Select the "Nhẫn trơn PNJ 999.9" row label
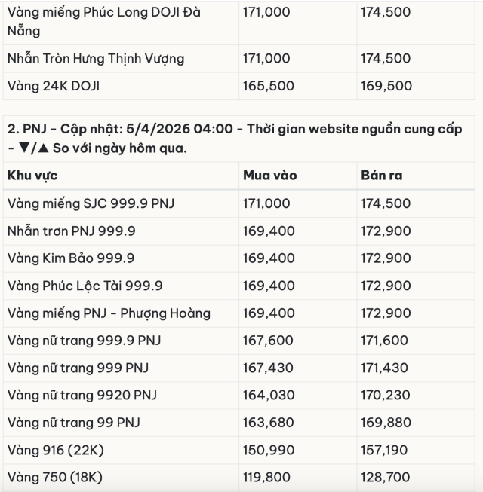Image resolution: width=483 pixels, height=492 pixels. 71,231
